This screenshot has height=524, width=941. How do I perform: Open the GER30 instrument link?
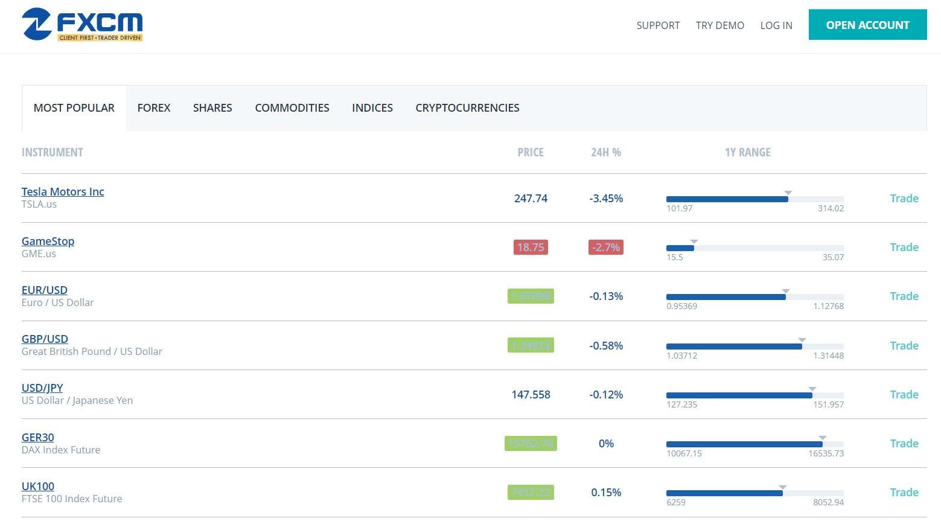[38, 437]
